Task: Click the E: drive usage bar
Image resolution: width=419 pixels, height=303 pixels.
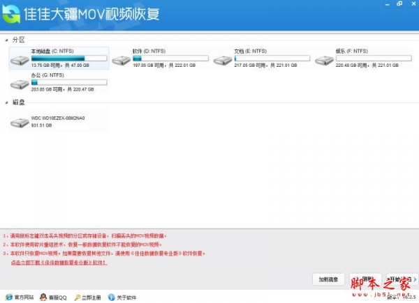Action: [x=272, y=58]
